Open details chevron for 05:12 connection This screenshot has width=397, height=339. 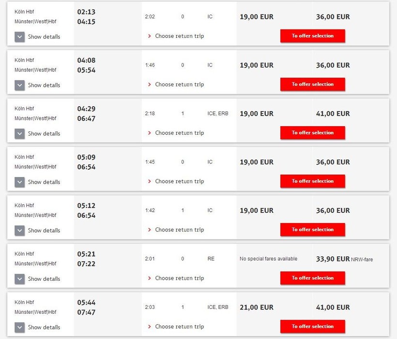19,230
